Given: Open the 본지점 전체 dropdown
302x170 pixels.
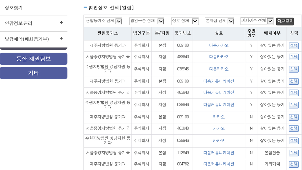Looking at the screenshot, I should pyautogui.click(x=219, y=21).
